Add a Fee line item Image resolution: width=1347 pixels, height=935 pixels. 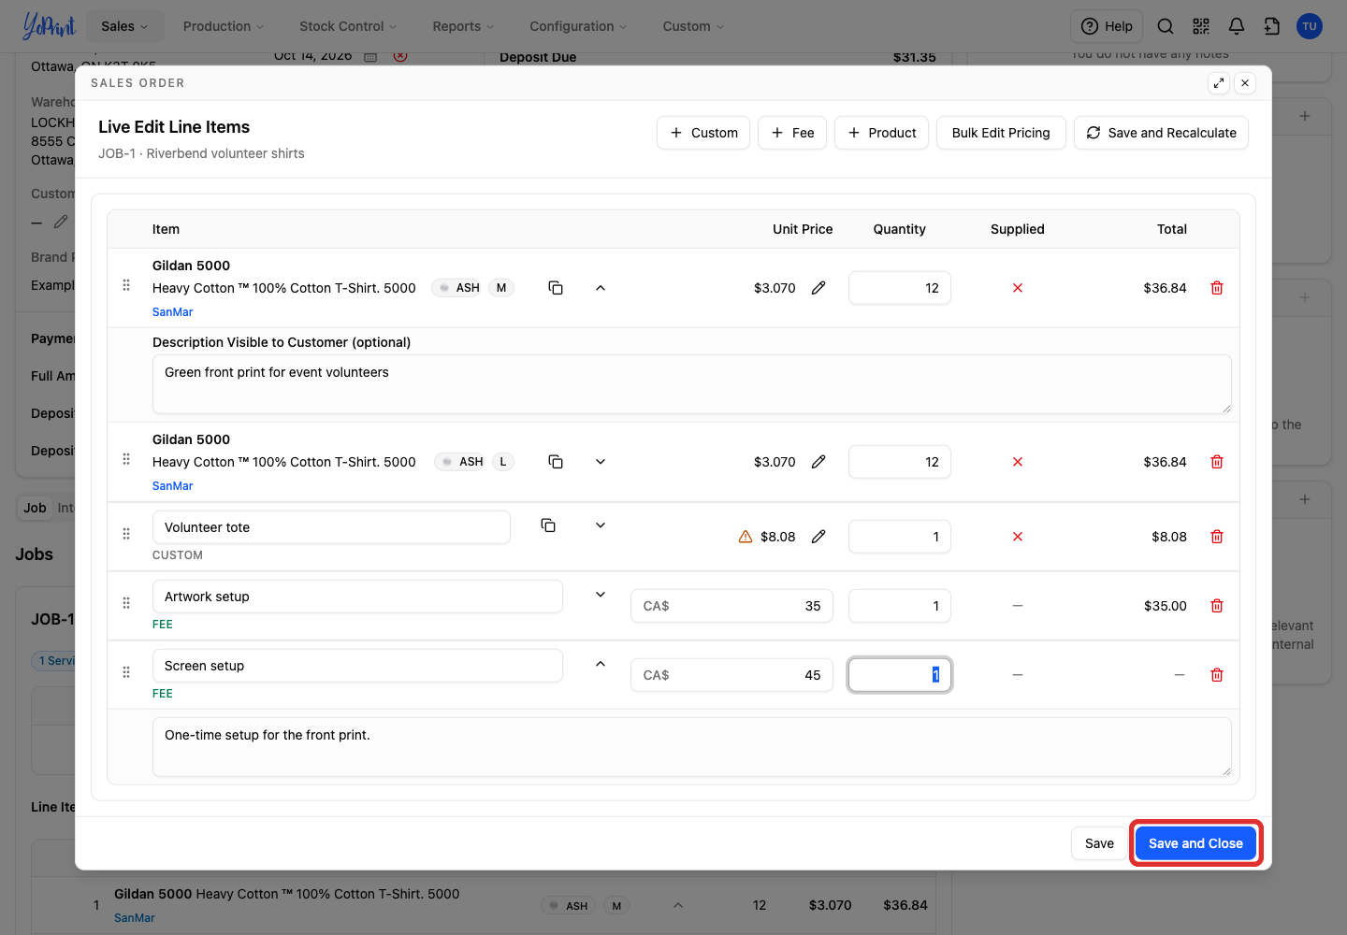(792, 133)
